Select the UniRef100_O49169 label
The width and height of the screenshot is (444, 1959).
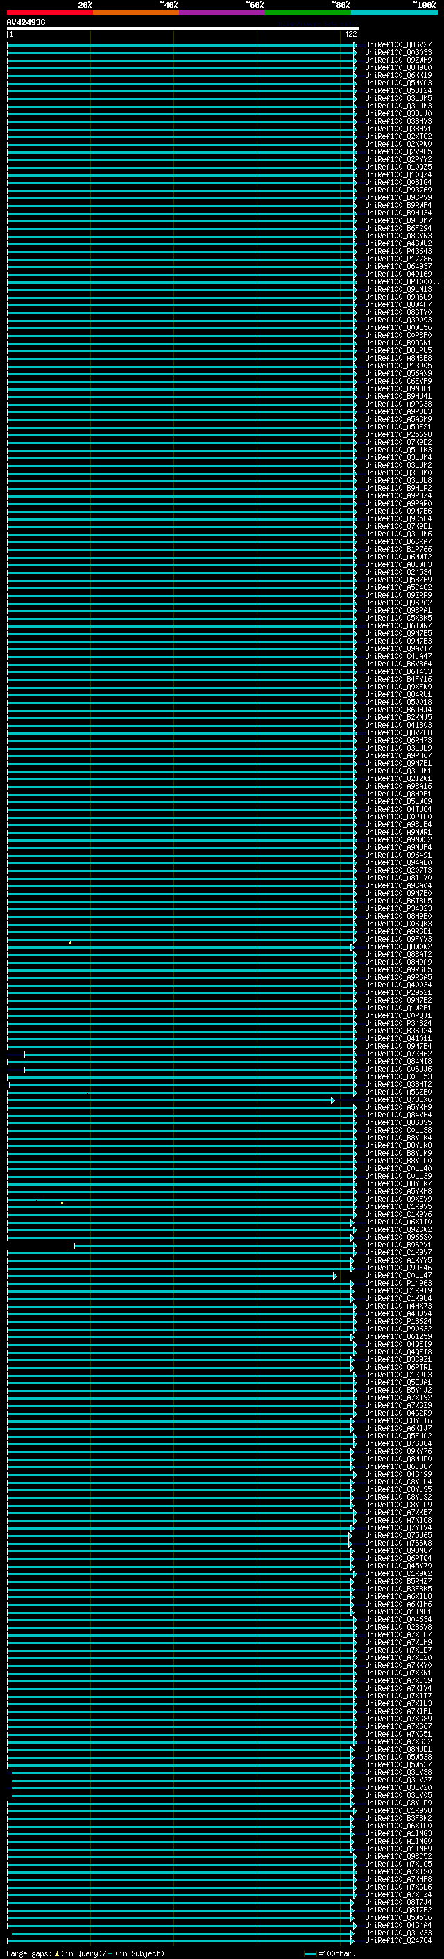pos(398,274)
